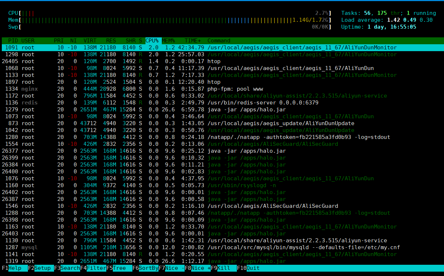Click the Swp meter showing 0K/0K
Screen dimensions: 444x276
(x=170, y=27)
